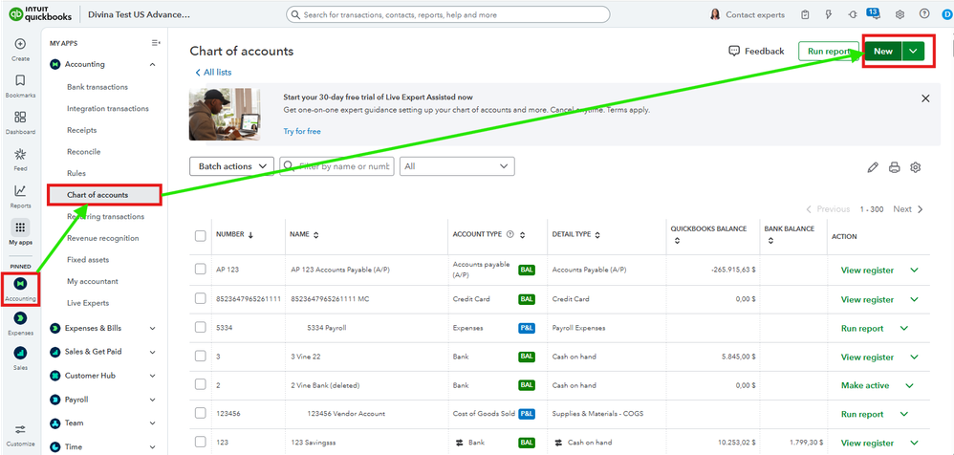This screenshot has width=954, height=455.
Task: Sort by the NUMBER column header
Action: click(234, 235)
